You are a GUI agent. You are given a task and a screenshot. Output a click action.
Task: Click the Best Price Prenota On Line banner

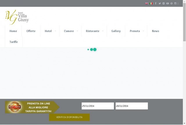(x=32, y=107)
